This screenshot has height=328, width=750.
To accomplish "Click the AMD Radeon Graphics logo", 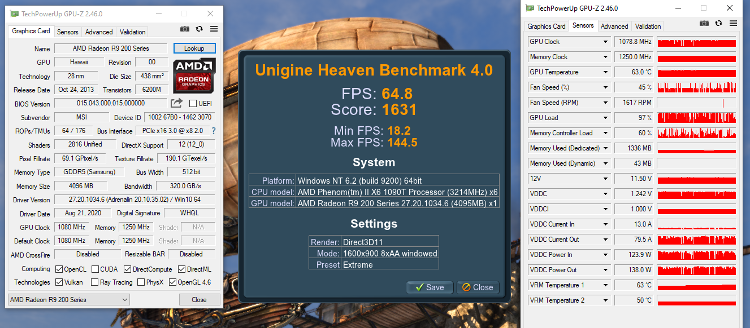I will click(x=194, y=76).
